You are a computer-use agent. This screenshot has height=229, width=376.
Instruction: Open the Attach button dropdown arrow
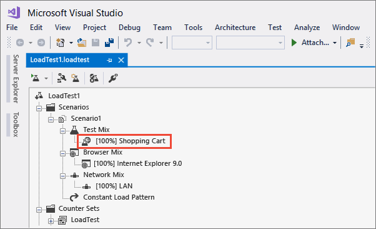point(335,43)
